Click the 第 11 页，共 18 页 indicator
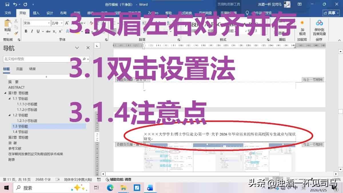 [17, 180]
